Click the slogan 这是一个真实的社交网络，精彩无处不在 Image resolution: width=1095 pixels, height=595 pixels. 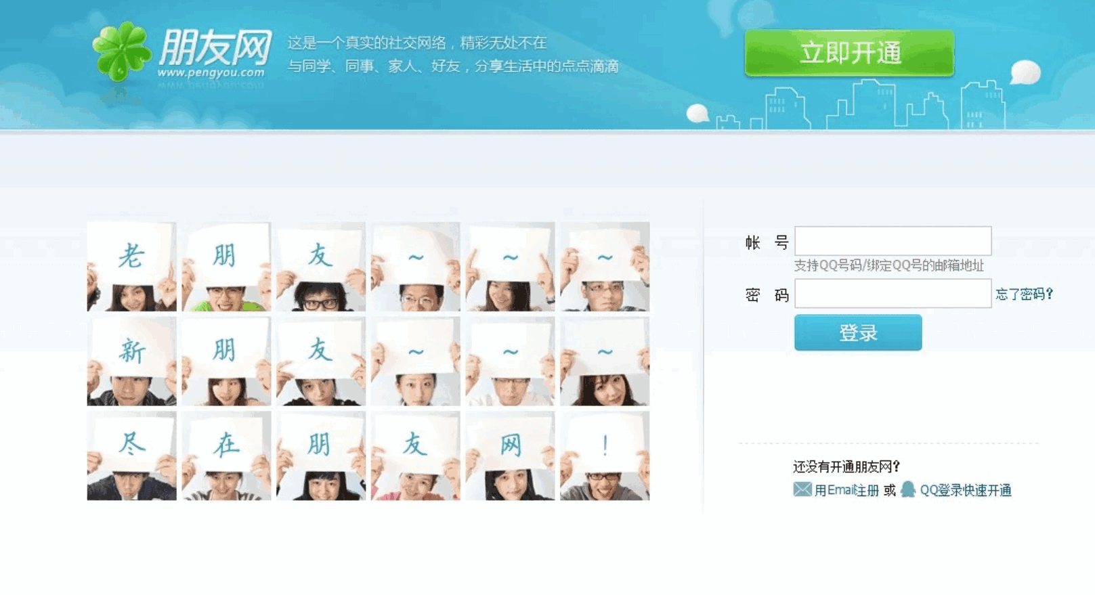[417, 43]
